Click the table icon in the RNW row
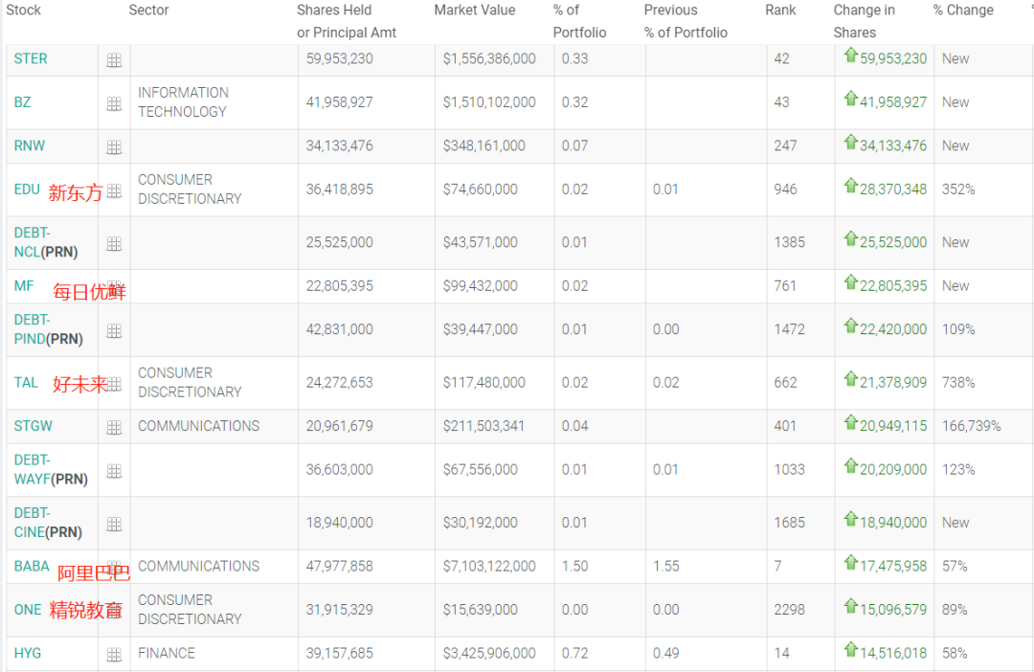1034x672 pixels. pos(114,147)
